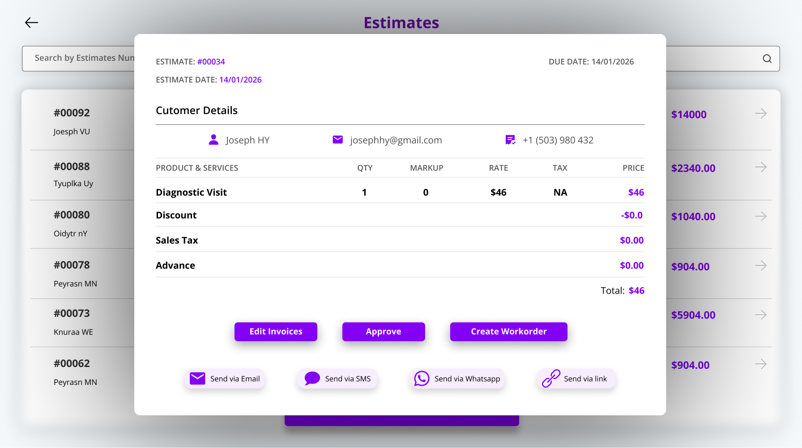Viewport: 802px width, 448px height.
Task: Click the customer person icon
Action: [213, 140]
